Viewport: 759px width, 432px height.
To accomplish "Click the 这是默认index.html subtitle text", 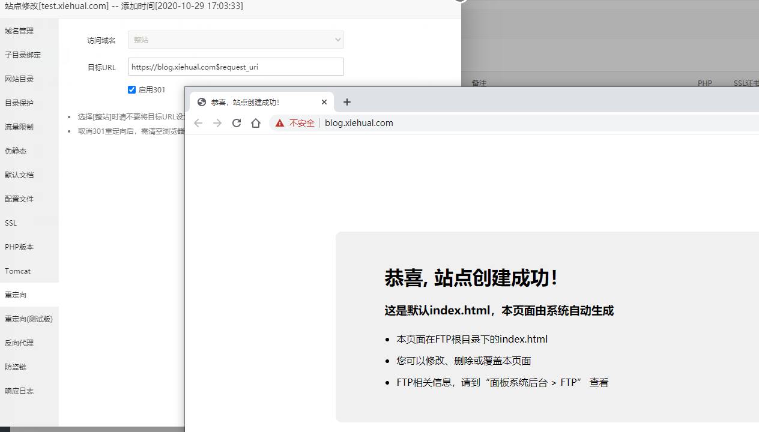I will 499,311.
